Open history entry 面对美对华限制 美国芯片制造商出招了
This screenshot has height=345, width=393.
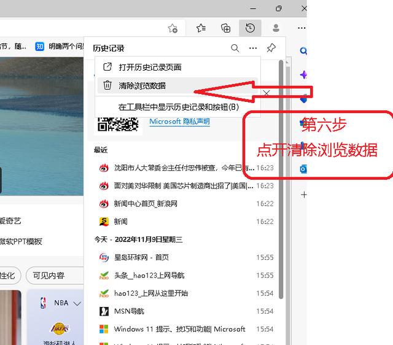(x=185, y=185)
